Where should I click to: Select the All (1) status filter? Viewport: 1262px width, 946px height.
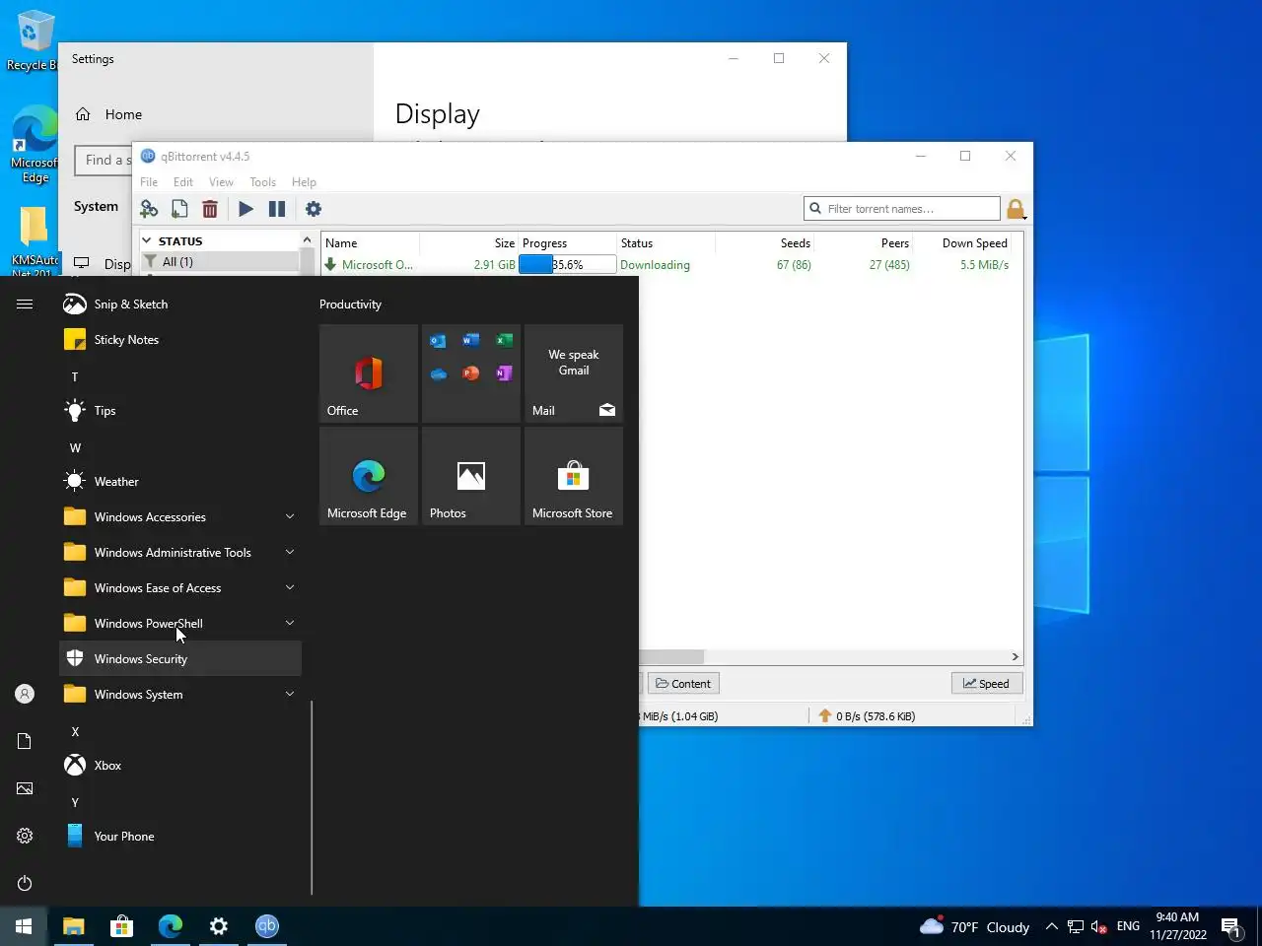coord(177,262)
